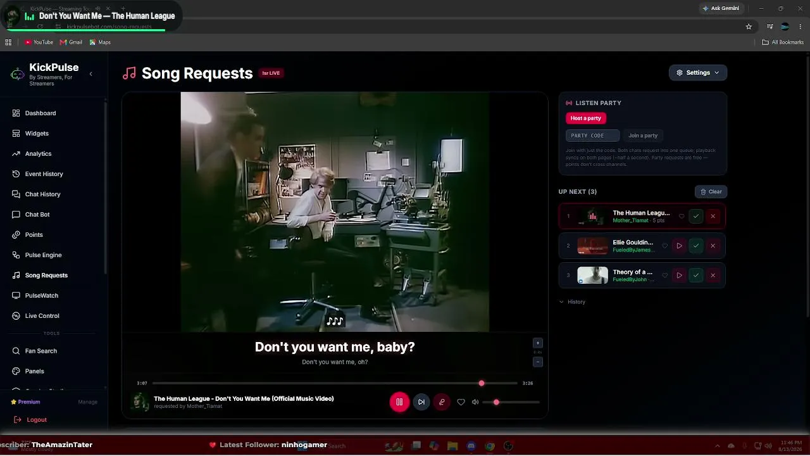
Task: Play the Theory of a request now
Action: (679, 275)
